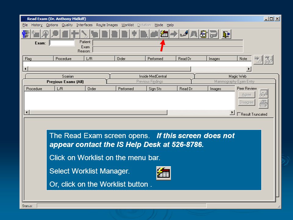Click the lungs-shaped toolbar icon
This screenshot has height=220, width=293.
[x=194, y=34]
